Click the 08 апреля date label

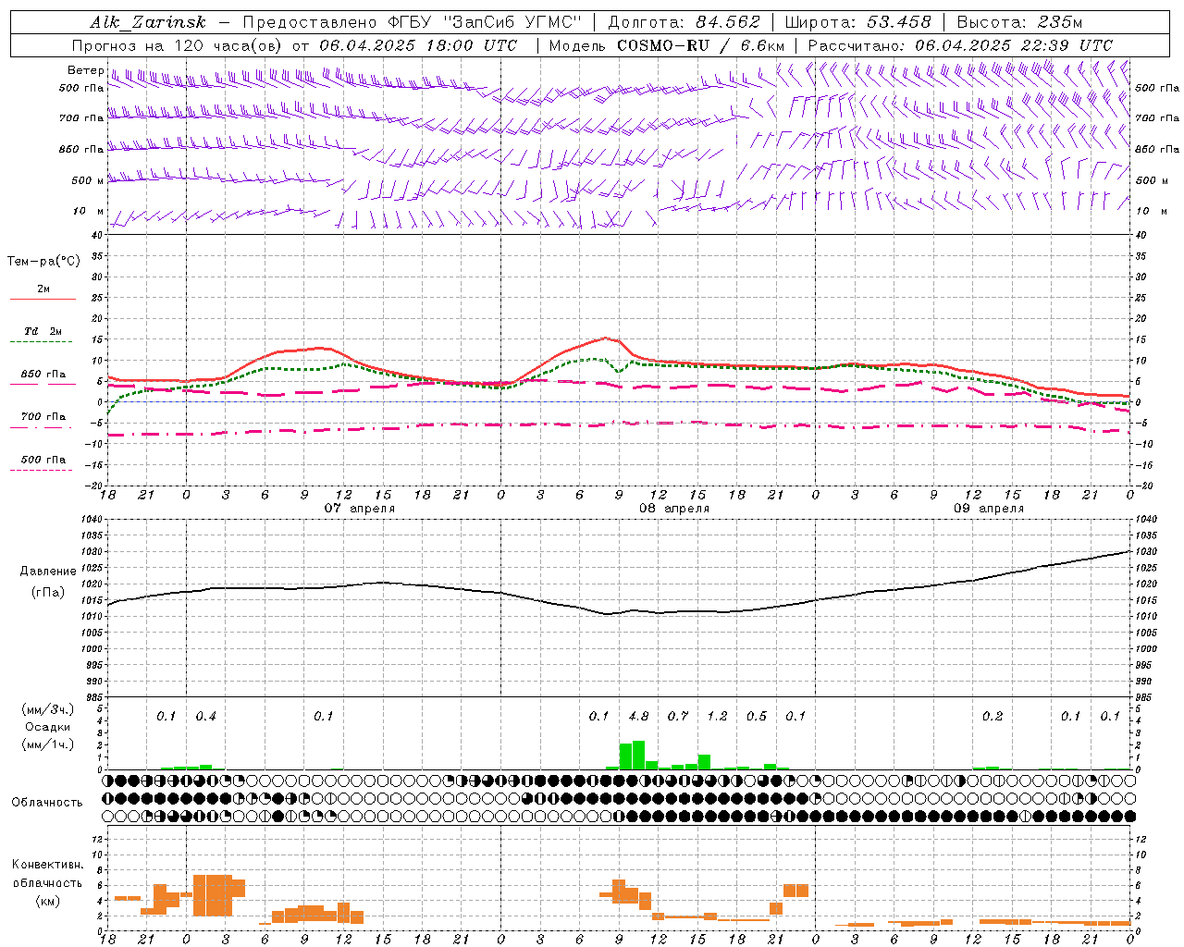(x=674, y=509)
